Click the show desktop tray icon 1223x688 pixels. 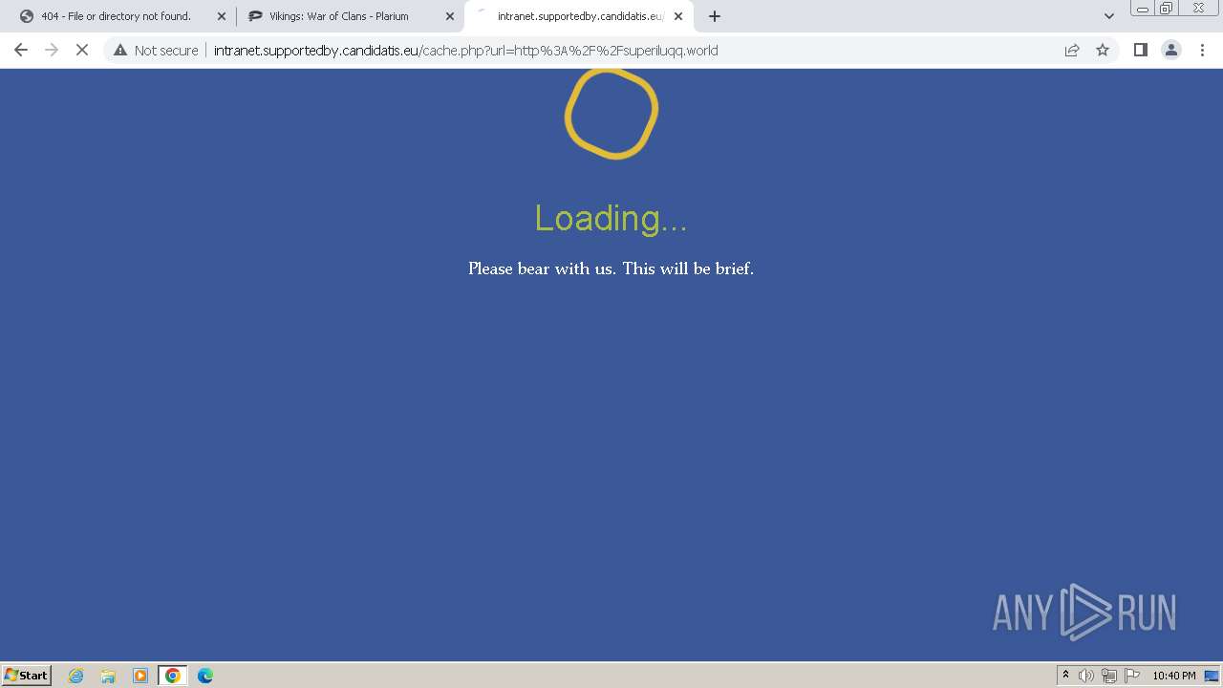tap(1212, 676)
